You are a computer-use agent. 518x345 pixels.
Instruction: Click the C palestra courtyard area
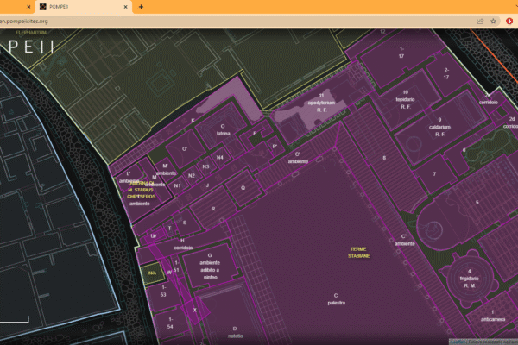pos(336,299)
